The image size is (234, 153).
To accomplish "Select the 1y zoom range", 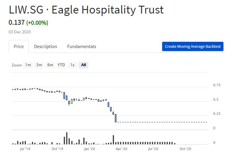I will (x=72, y=65).
